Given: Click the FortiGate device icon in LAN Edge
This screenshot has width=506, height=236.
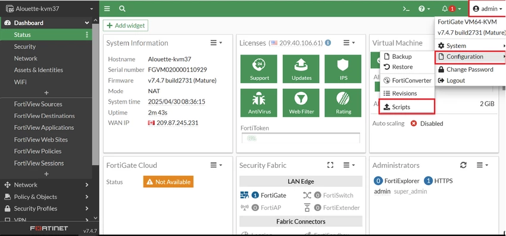Looking at the screenshot, I should click(x=244, y=195).
